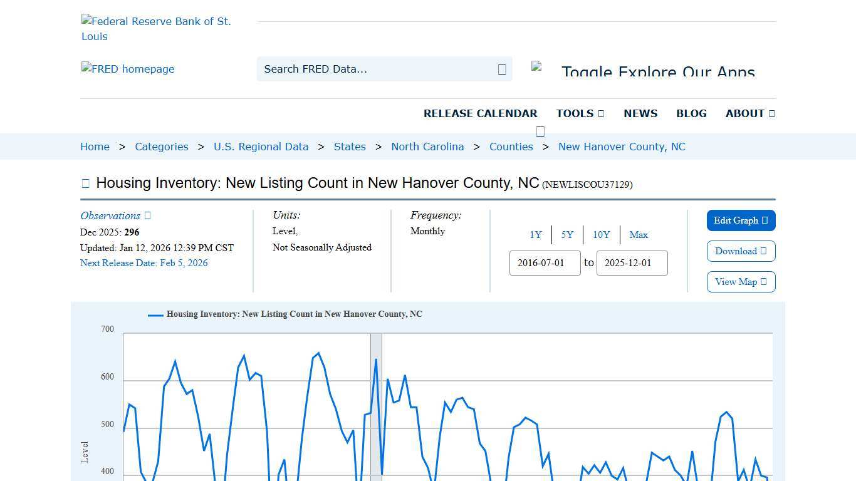Image resolution: width=856 pixels, height=481 pixels.
Task: Click the link icon before the series title
Action: (x=85, y=183)
